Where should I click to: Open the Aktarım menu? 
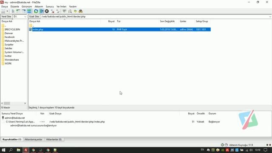[39, 6]
